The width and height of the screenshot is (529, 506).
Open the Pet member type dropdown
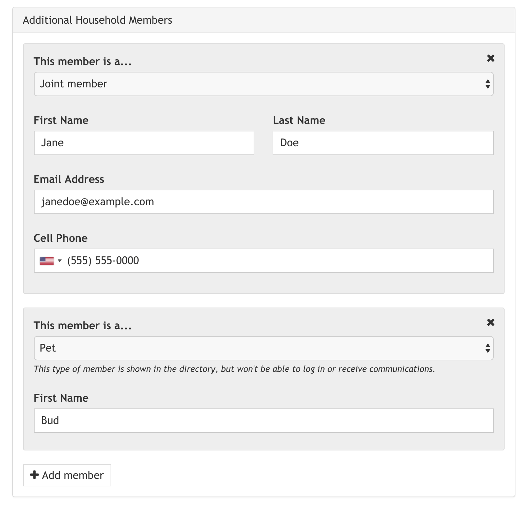tap(263, 348)
